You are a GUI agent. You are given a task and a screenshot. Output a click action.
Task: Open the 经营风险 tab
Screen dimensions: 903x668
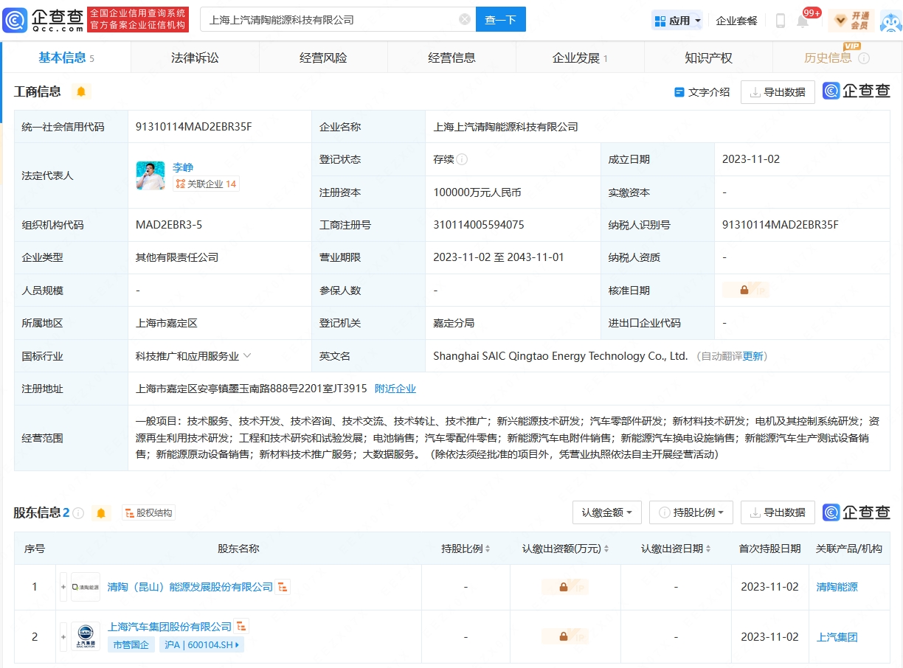click(x=323, y=58)
